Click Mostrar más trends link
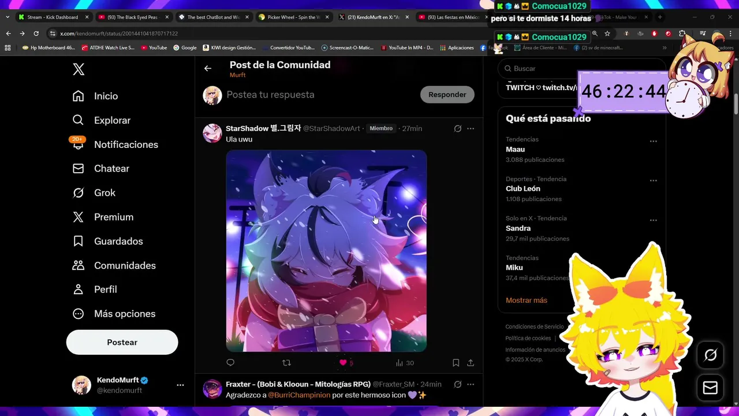Viewport: 739px width, 416px height. tap(526, 300)
